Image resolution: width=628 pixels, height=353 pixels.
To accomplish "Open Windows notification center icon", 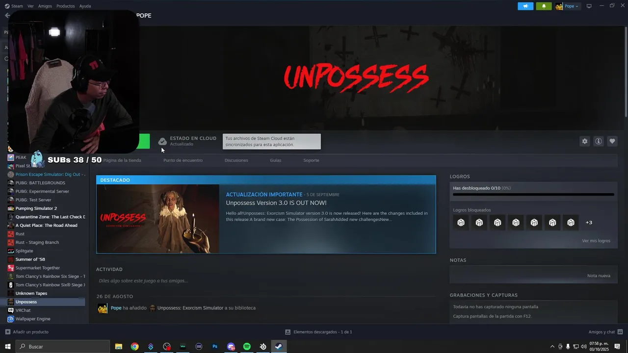I will (617, 347).
